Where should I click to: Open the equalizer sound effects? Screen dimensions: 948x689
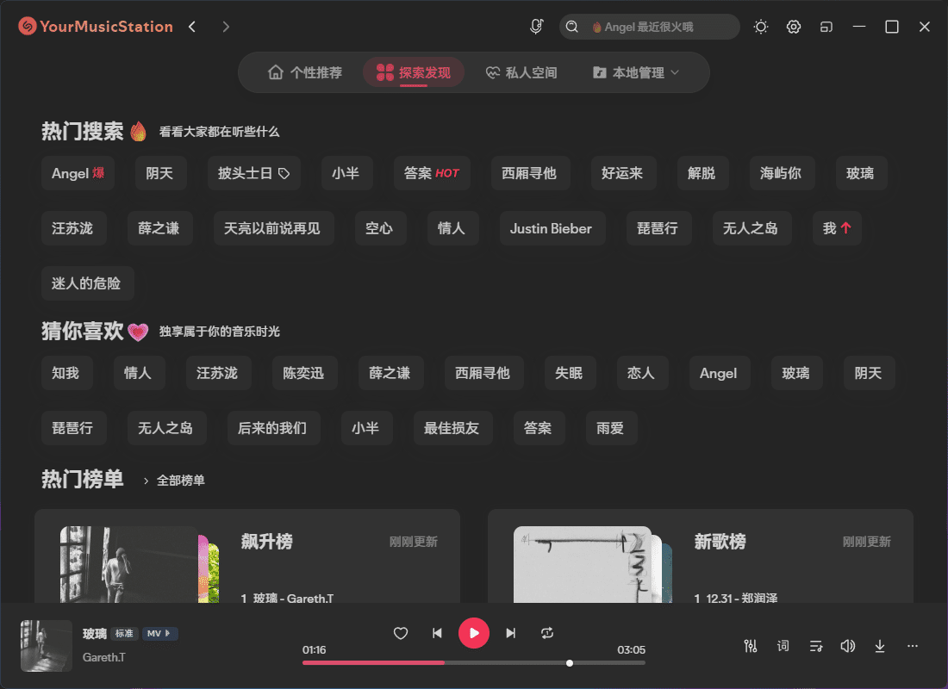click(x=751, y=646)
